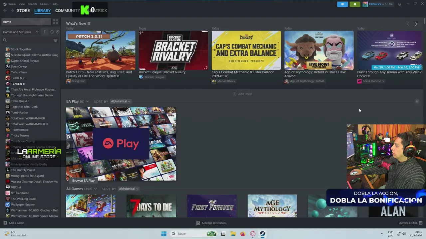The height and width of the screenshot is (239, 426).
Task: Click Browse EA Play button
Action: [83, 181]
